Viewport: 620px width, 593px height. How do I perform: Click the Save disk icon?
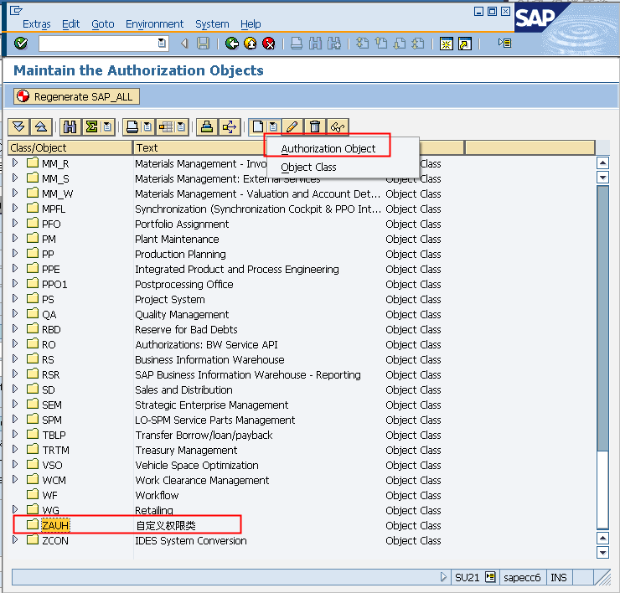coord(204,43)
